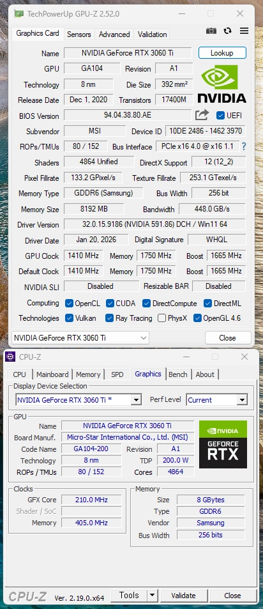Click the Memory clock 405.0 MHz value
The height and width of the screenshot is (609, 263).
[91, 523]
